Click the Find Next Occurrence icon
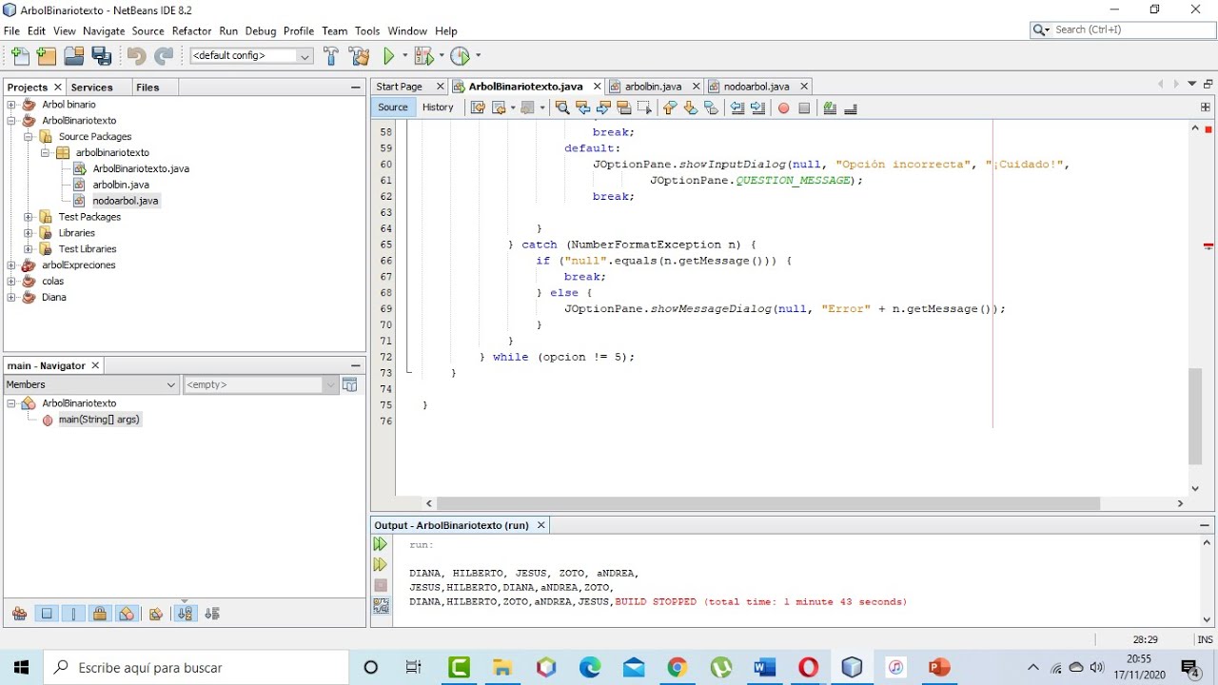Image resolution: width=1218 pixels, height=685 pixels. coord(603,108)
